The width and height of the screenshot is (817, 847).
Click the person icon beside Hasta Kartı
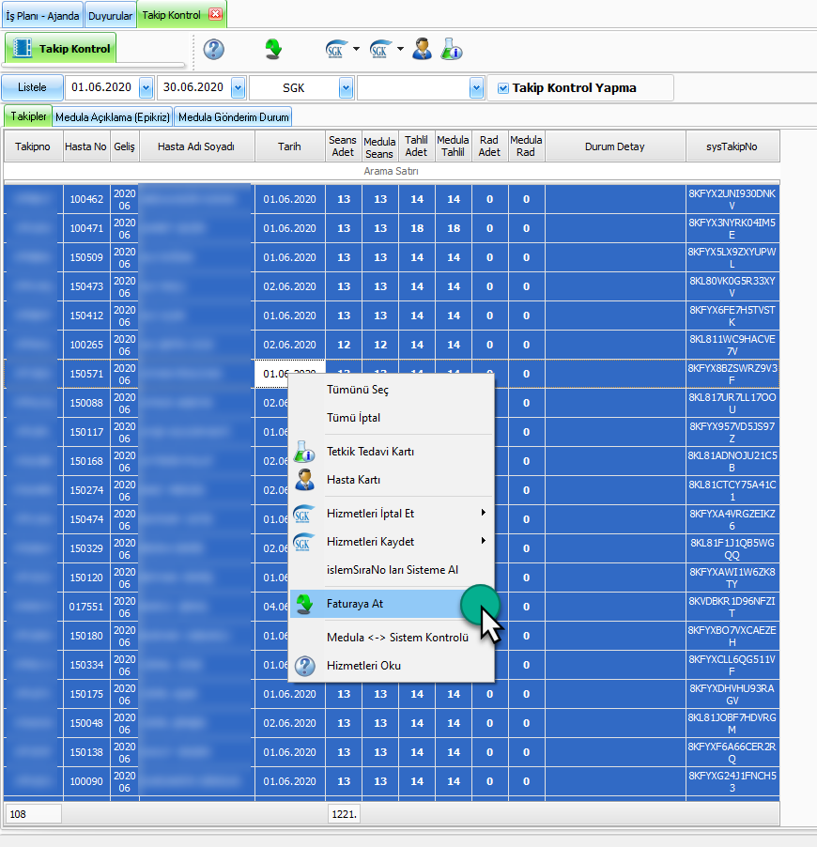click(x=304, y=480)
